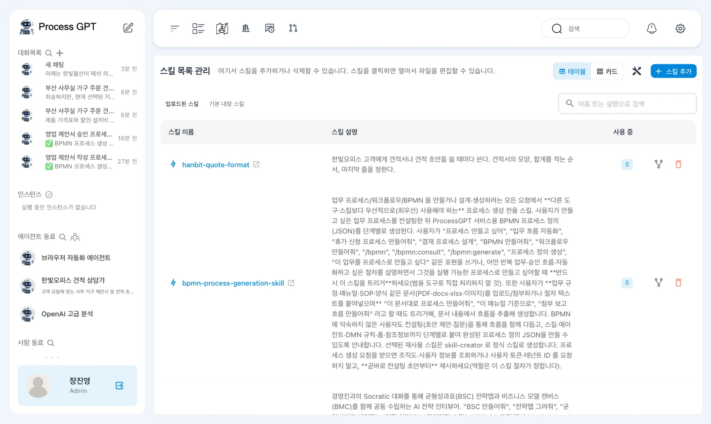The height and width of the screenshot is (424, 711).
Task: Open the settings gear
Action: click(680, 28)
